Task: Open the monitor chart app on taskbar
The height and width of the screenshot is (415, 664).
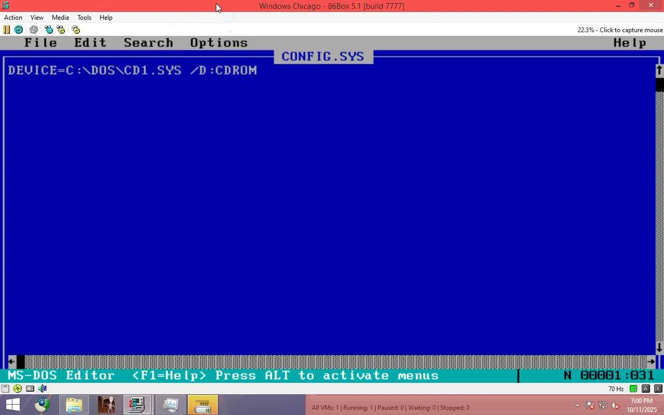Action: coord(170,405)
